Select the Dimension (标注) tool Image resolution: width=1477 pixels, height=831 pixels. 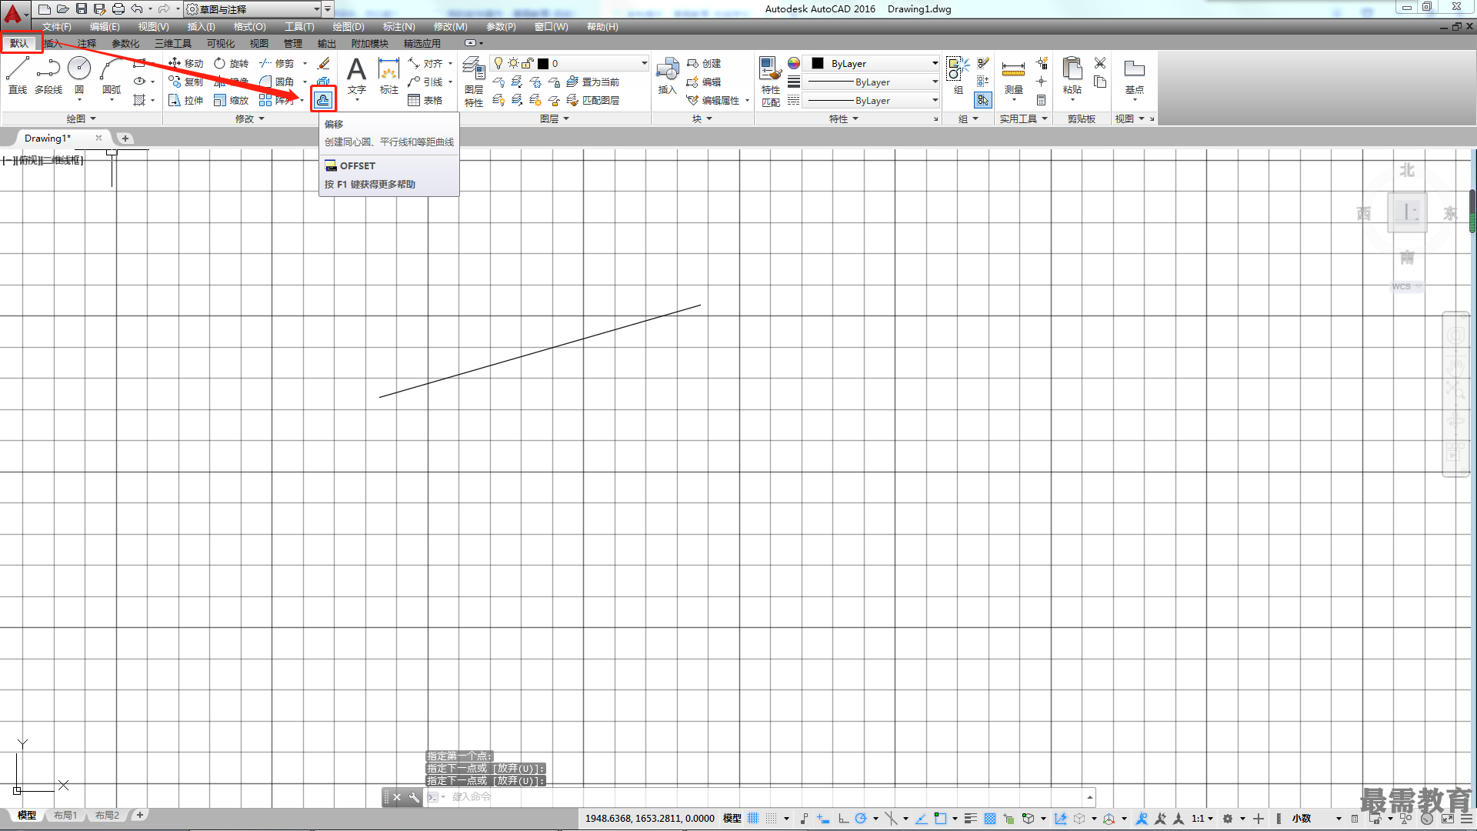(388, 75)
